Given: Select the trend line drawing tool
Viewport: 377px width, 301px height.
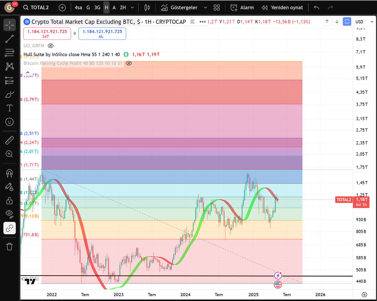Looking at the screenshot, I should coord(9,39).
